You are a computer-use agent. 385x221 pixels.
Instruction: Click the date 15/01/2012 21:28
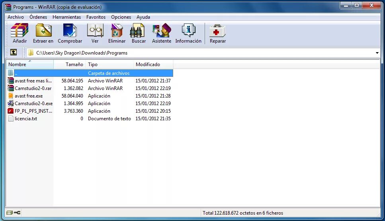click(x=153, y=96)
